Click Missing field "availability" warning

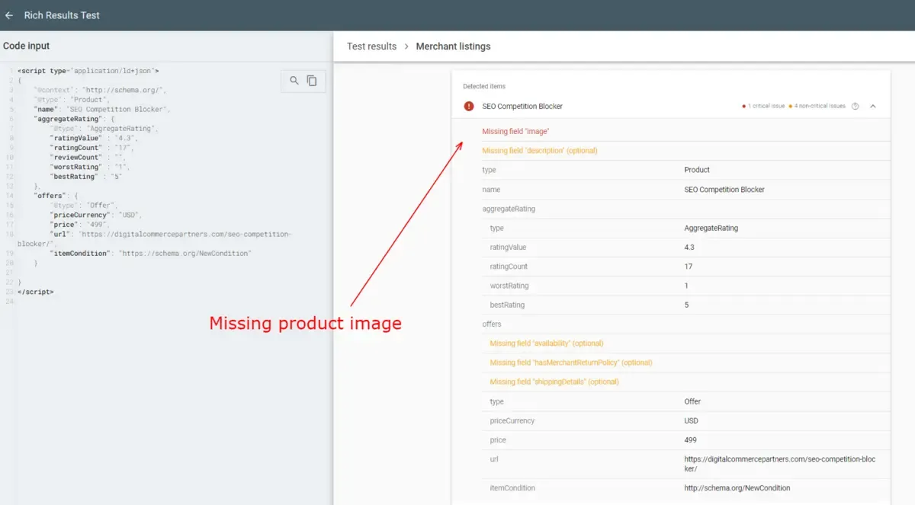[x=546, y=344]
